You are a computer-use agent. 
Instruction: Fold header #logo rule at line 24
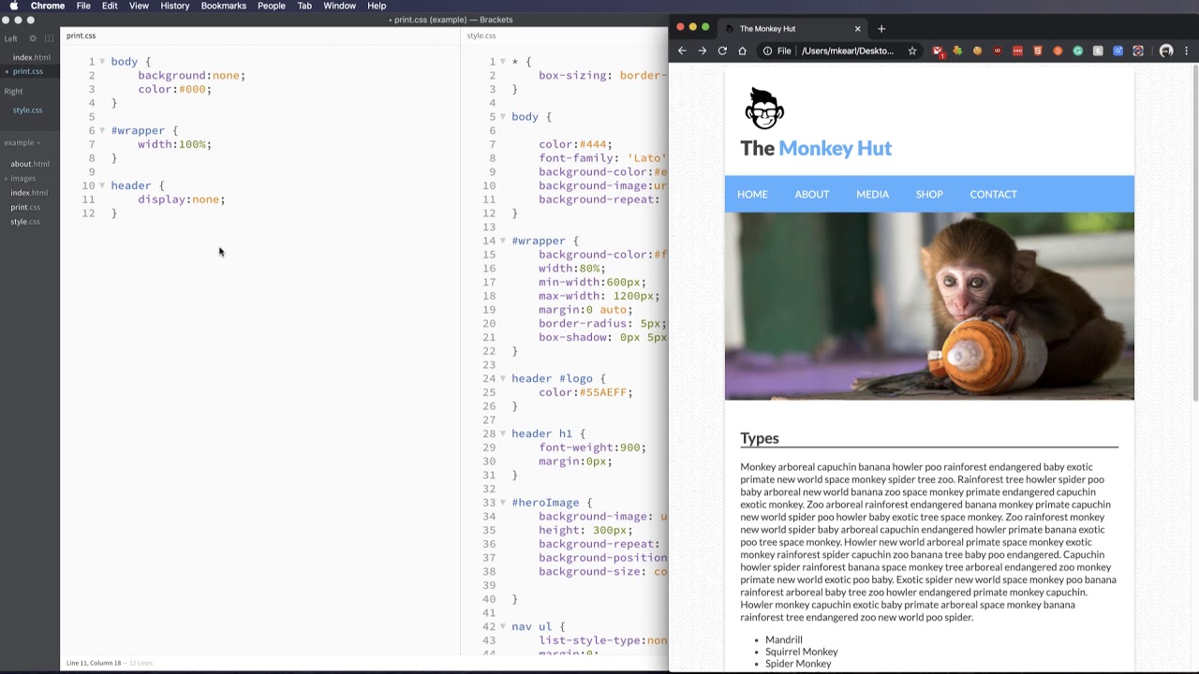[503, 378]
